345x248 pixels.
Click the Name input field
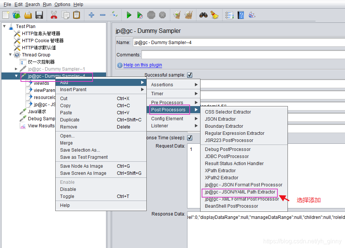[239, 43]
